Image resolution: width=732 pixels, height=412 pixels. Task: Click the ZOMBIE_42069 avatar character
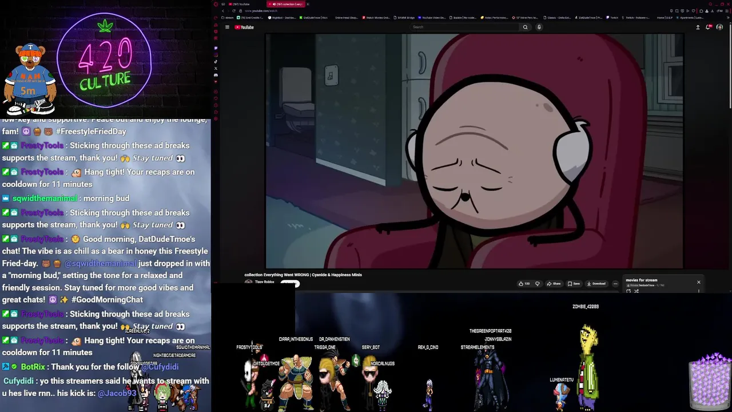coord(588,367)
